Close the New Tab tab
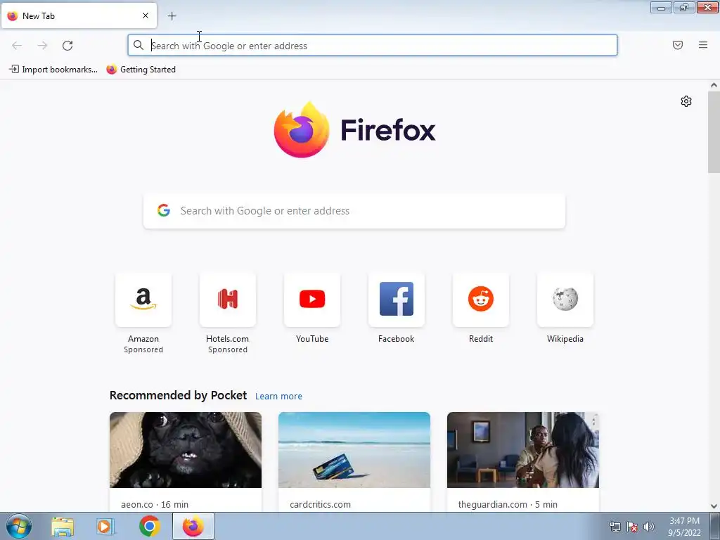Screen dimensions: 720x540 click(x=146, y=15)
